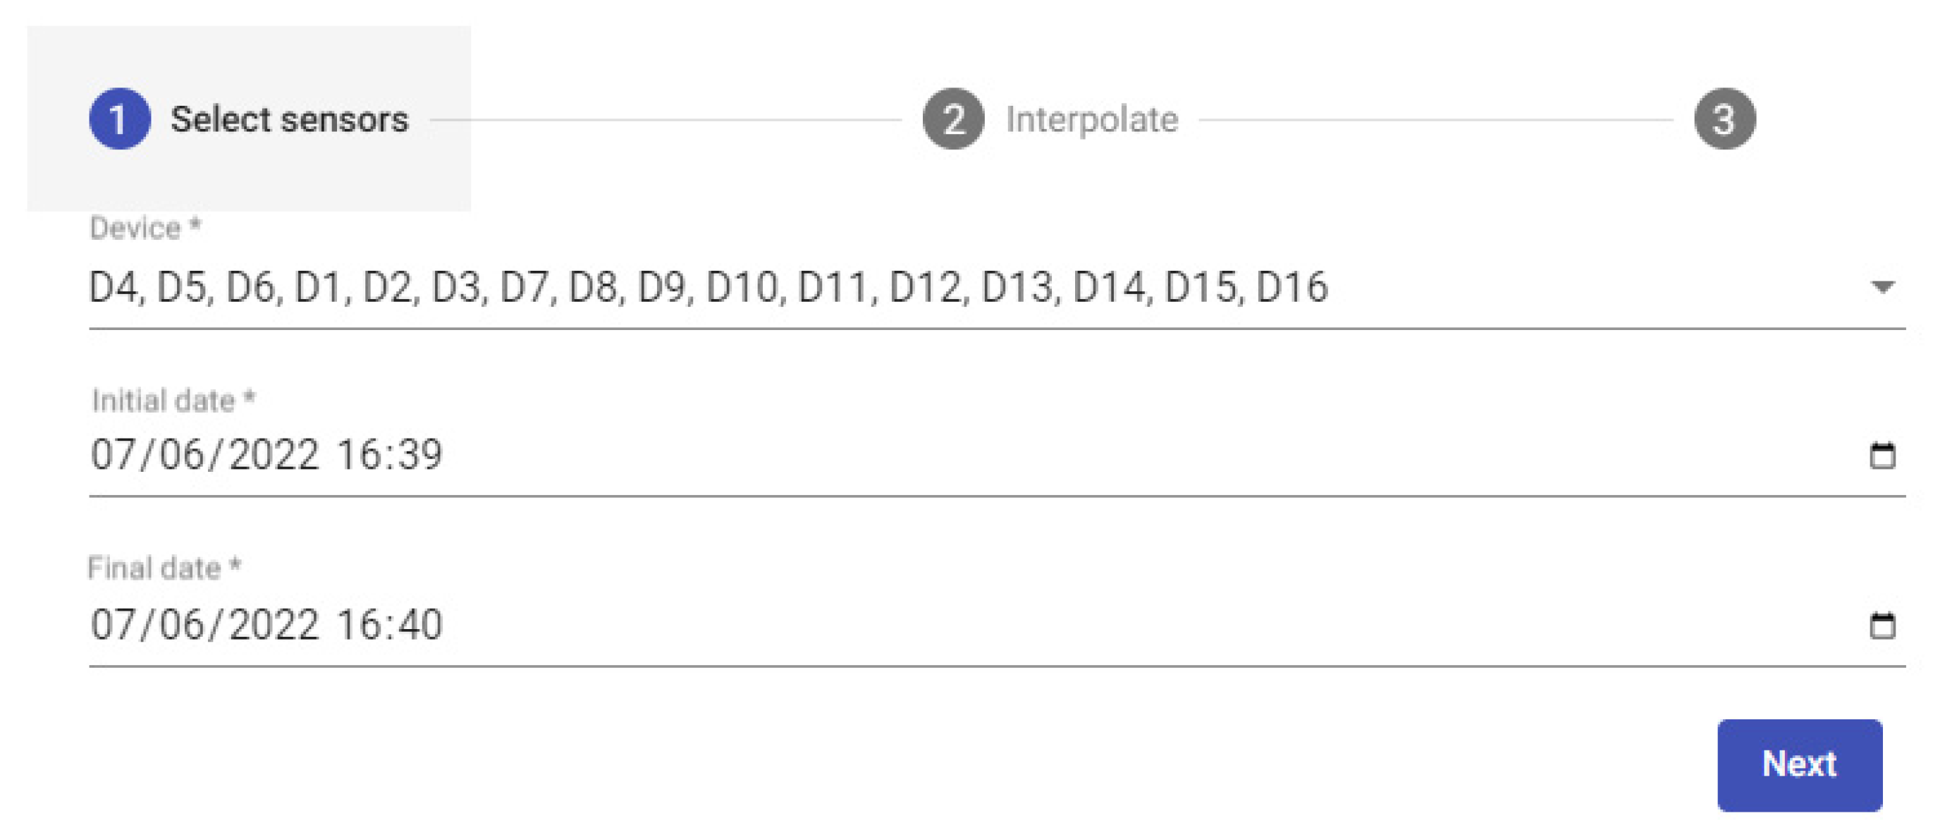The width and height of the screenshot is (1945, 835).
Task: Click the selected devices text starting with D4
Action: [x=706, y=287]
